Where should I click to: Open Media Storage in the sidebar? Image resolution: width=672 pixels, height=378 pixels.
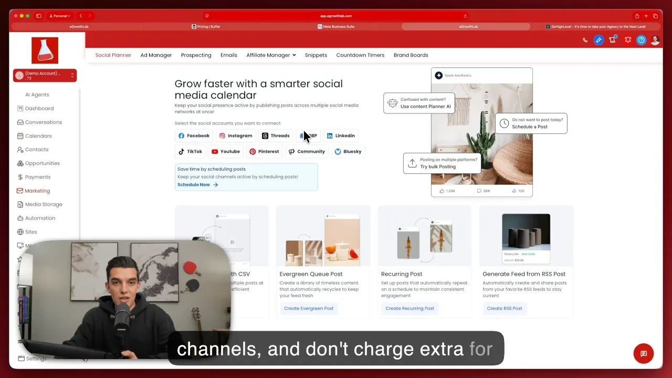[39, 204]
